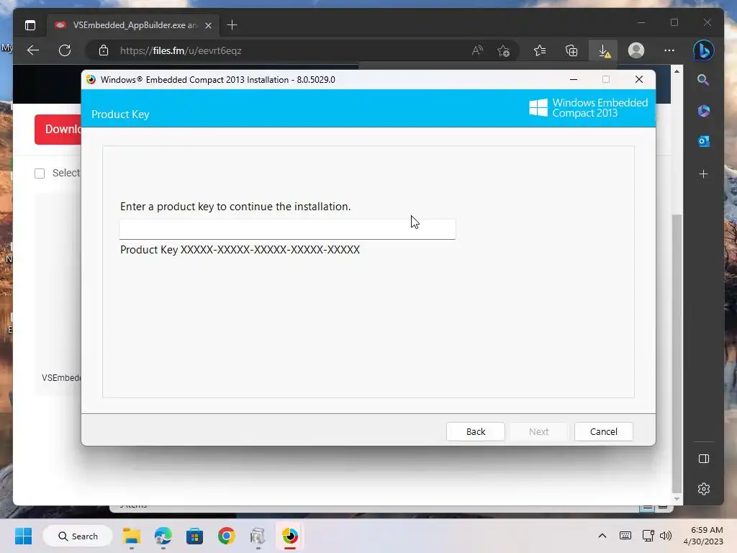Image resolution: width=737 pixels, height=553 pixels.
Task: Open the Edge Favorites list
Action: click(540, 50)
